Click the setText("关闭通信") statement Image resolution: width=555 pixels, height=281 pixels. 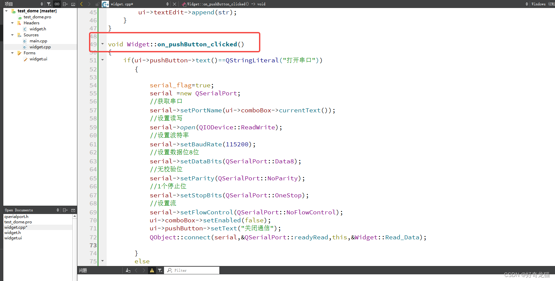pyautogui.click(x=215, y=228)
